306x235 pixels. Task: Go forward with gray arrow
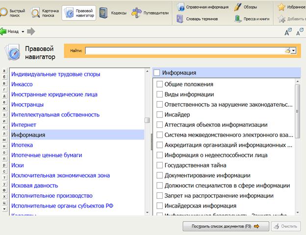click(x=31, y=31)
